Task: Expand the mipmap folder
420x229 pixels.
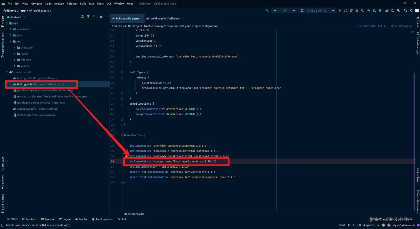Action: (x=14, y=60)
